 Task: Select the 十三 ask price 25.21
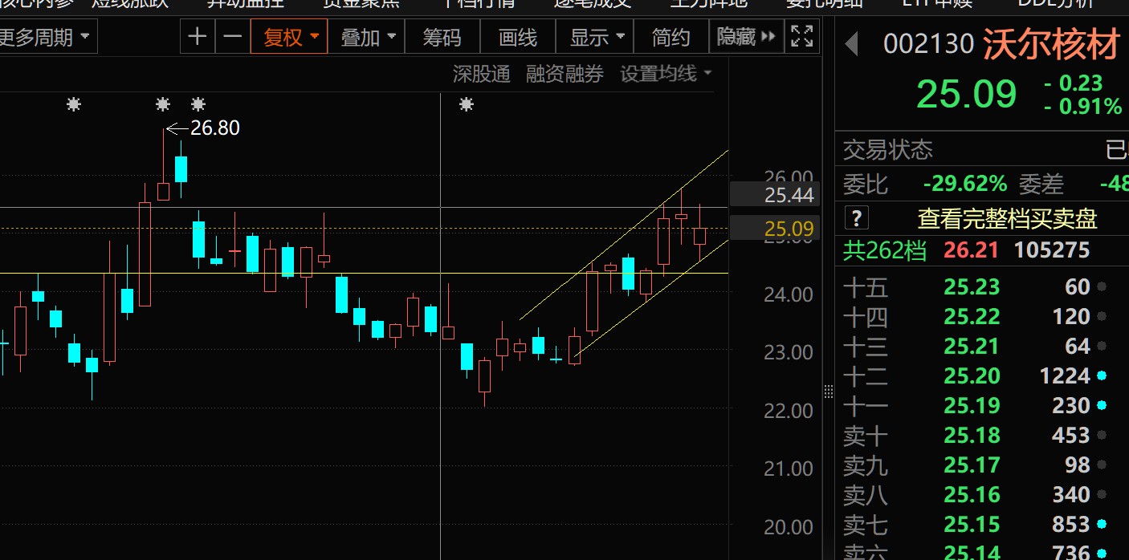972,346
